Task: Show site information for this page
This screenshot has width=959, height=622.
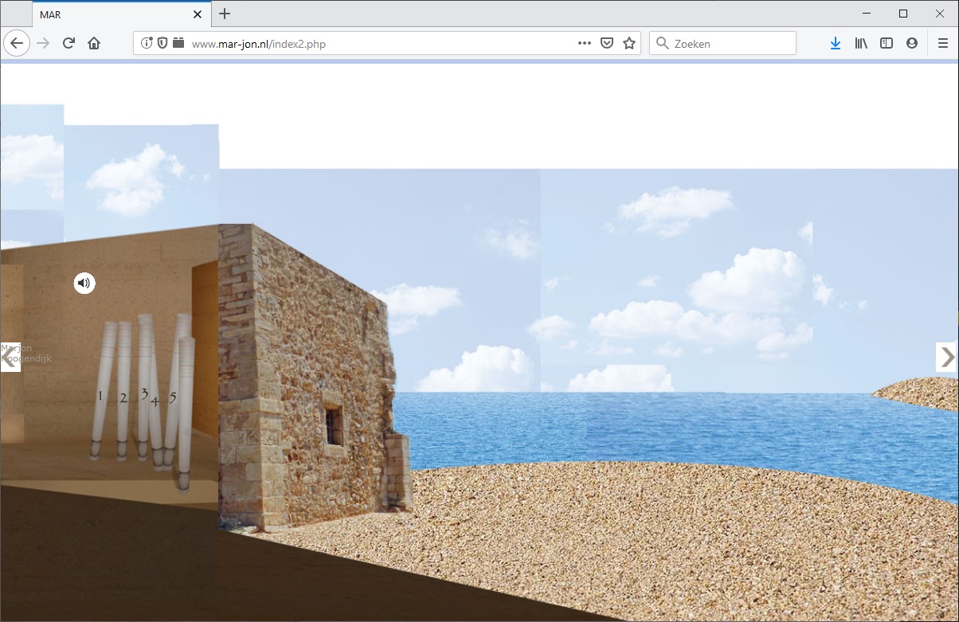Action: [x=147, y=44]
